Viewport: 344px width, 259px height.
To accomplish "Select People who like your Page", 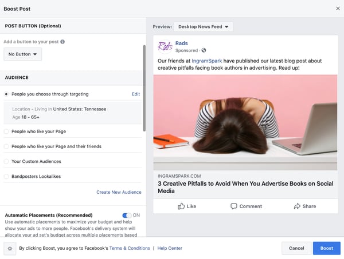I will point(6,132).
